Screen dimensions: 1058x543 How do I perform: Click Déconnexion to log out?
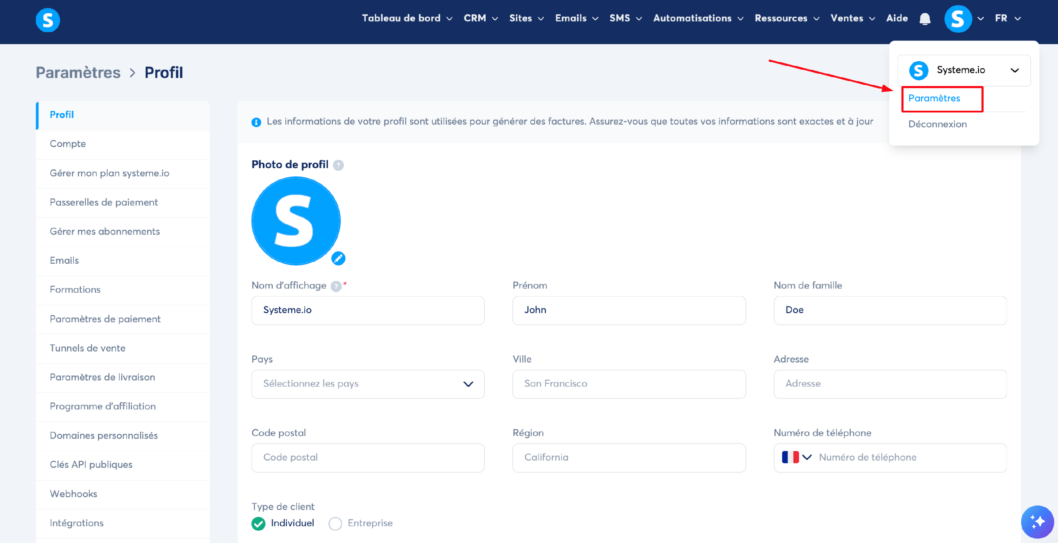pyautogui.click(x=937, y=124)
